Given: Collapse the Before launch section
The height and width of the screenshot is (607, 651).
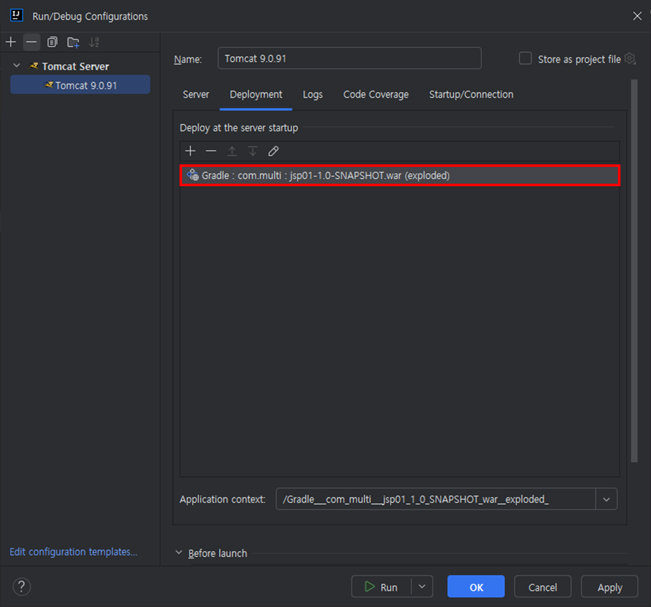Looking at the screenshot, I should [x=179, y=553].
